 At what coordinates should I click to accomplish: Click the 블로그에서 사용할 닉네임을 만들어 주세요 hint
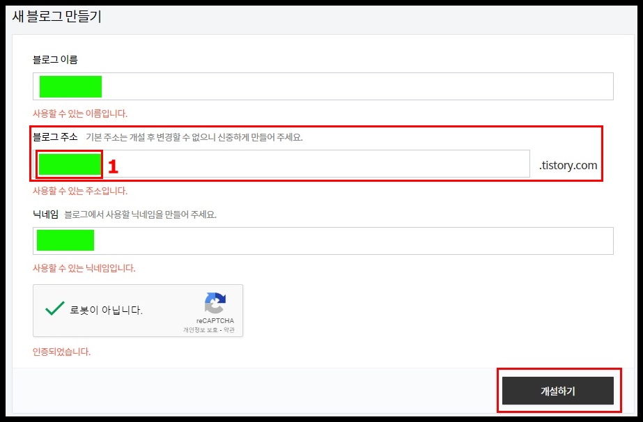[x=140, y=214]
